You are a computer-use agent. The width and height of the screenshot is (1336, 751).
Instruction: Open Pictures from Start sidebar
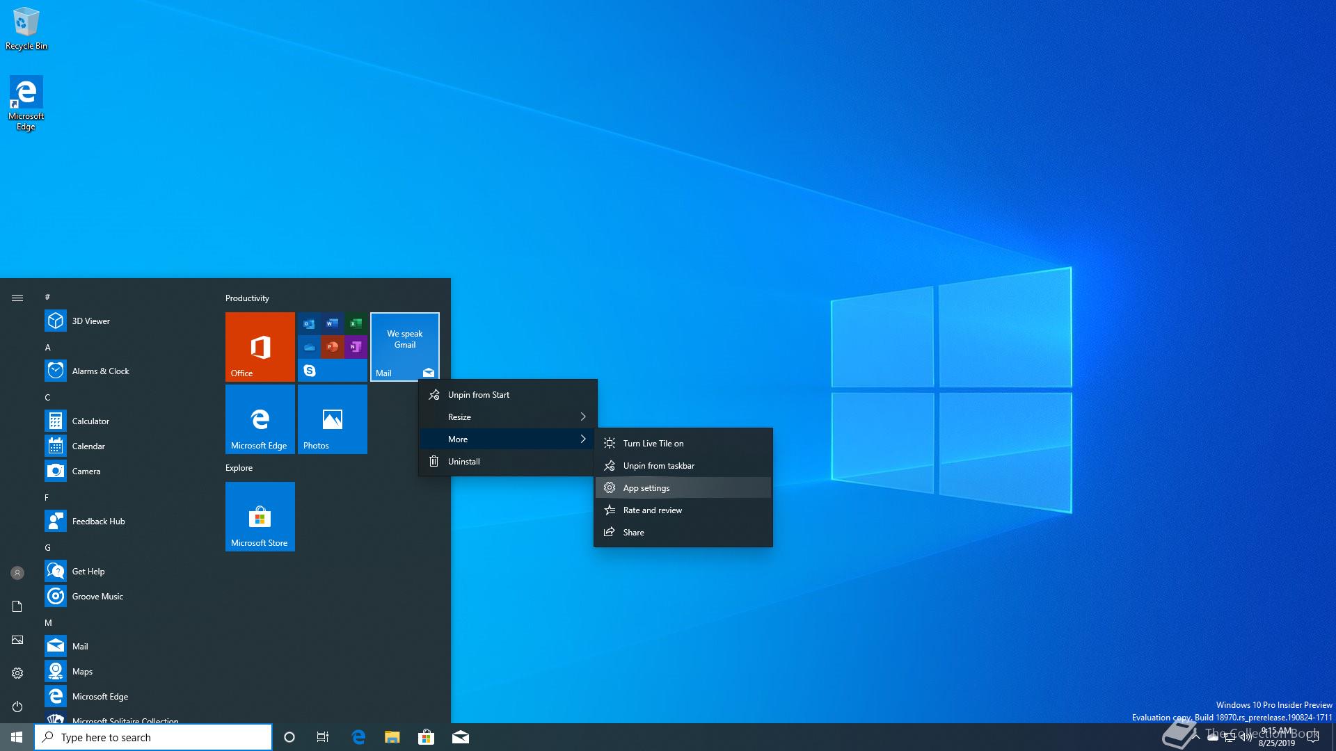pyautogui.click(x=17, y=640)
